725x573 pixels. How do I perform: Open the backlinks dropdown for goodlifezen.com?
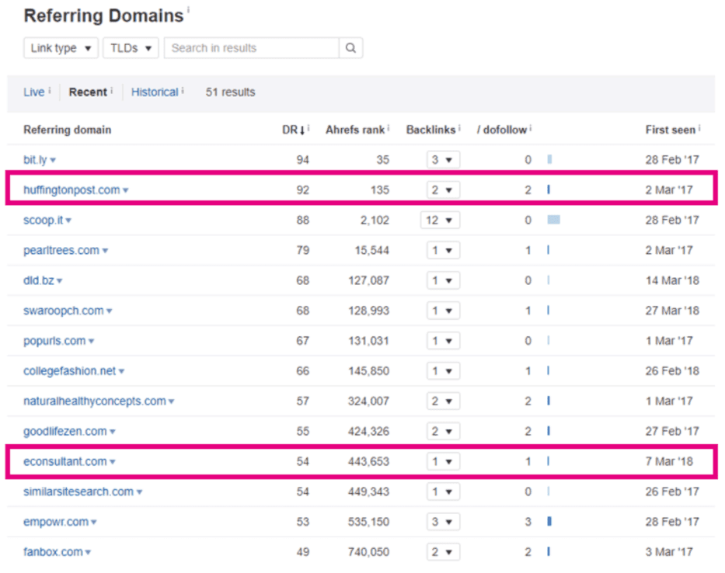pyautogui.click(x=443, y=432)
